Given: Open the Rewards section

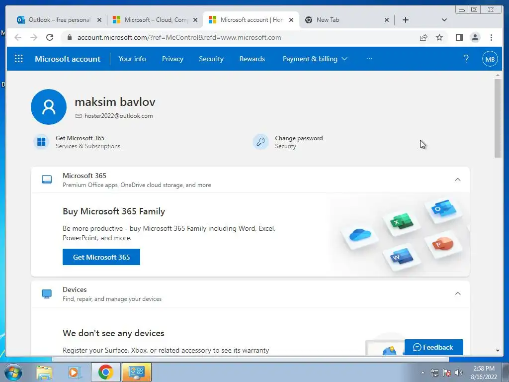Looking at the screenshot, I should [x=252, y=59].
